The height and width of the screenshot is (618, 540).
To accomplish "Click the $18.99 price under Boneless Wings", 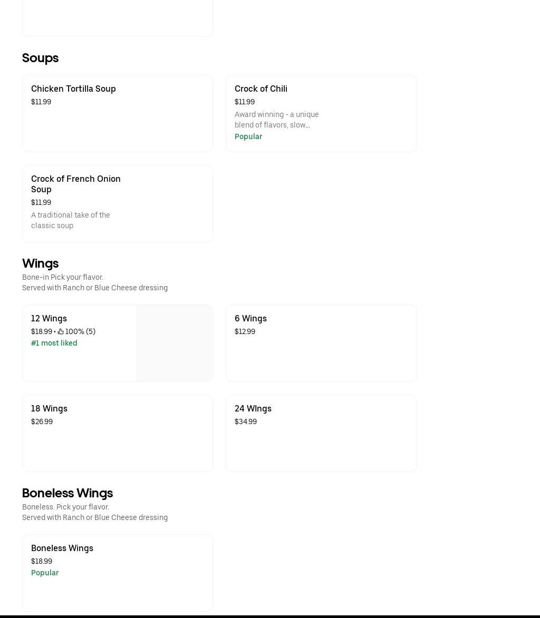I will pyautogui.click(x=42, y=561).
